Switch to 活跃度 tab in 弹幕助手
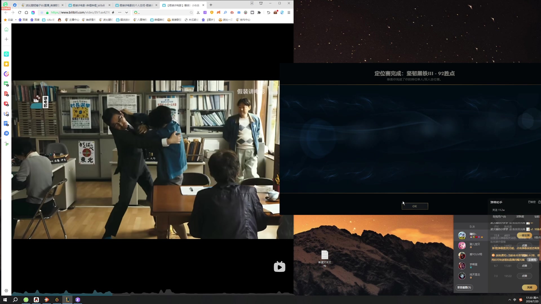Viewport: 541px width, 304px height. pos(520,216)
